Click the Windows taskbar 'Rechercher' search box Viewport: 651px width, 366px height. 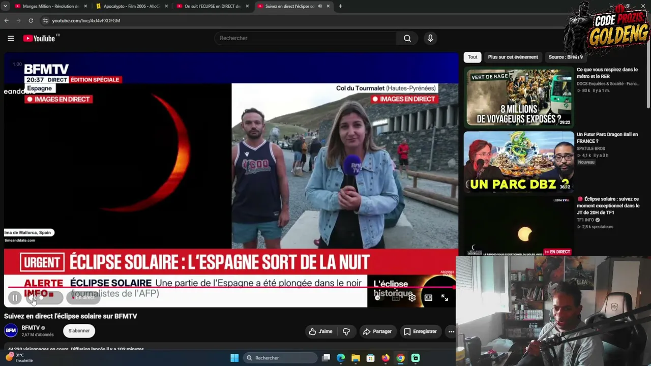(x=280, y=358)
